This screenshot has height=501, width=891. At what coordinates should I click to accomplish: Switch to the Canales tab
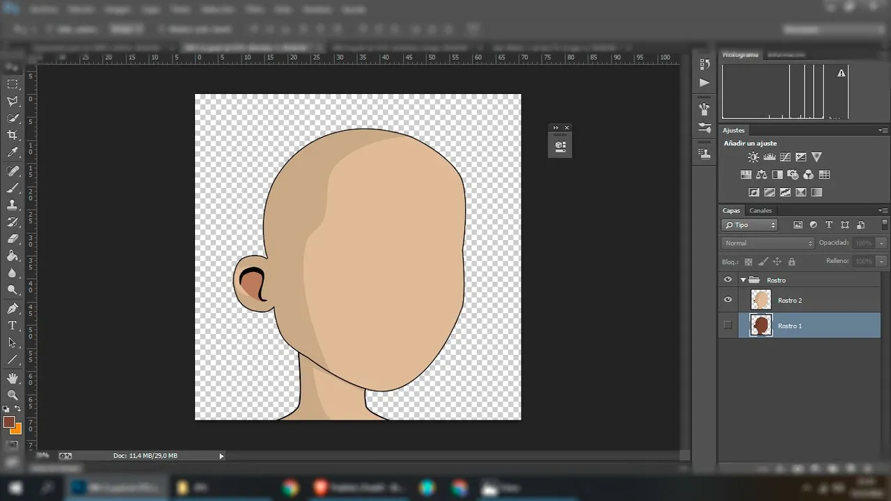coord(760,210)
